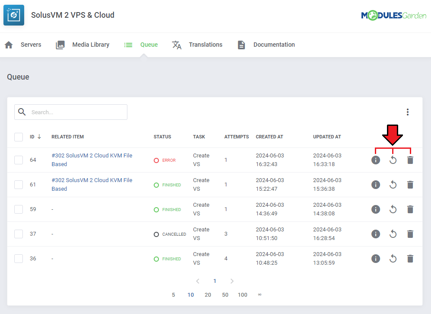Focus the Search input field
Image resolution: width=431 pixels, height=314 pixels.
pos(71,112)
